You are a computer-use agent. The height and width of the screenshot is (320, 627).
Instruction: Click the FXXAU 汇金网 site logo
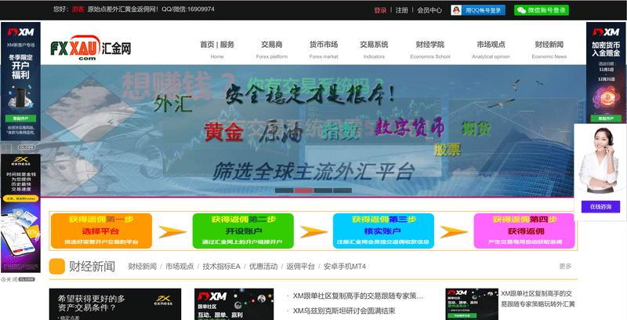91,48
